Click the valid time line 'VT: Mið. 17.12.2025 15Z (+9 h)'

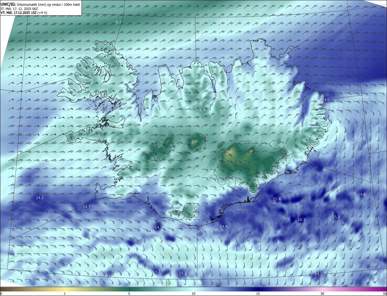pyautogui.click(x=24, y=13)
